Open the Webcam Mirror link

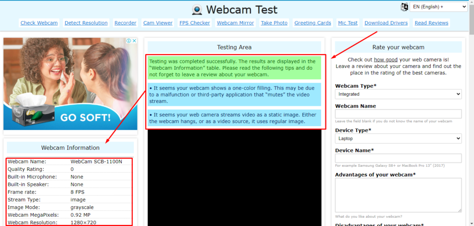[236, 23]
